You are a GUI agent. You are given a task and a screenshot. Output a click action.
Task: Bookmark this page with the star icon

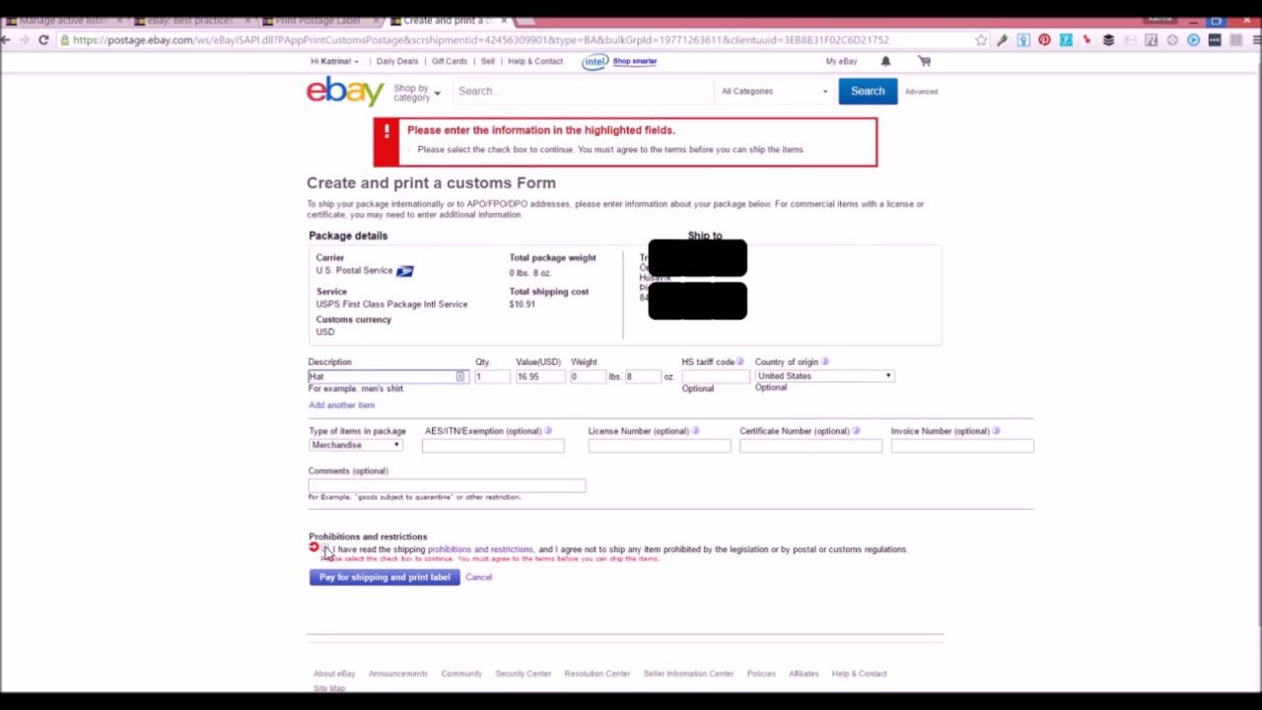click(x=981, y=39)
